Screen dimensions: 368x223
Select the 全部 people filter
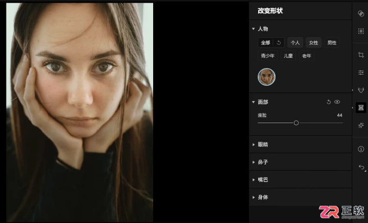(x=265, y=43)
